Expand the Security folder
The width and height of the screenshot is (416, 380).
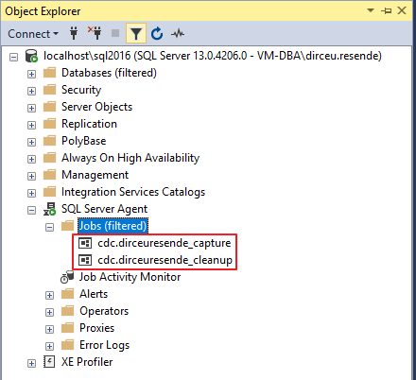31,91
